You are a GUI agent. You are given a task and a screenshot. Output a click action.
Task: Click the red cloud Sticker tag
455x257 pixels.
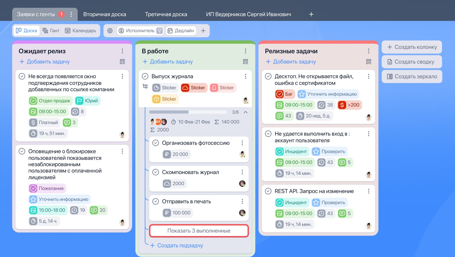point(194,88)
